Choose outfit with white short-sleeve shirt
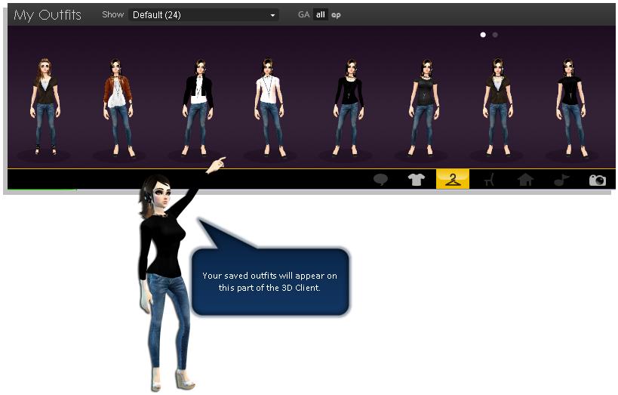This screenshot has height=395, width=618. pos(270,107)
